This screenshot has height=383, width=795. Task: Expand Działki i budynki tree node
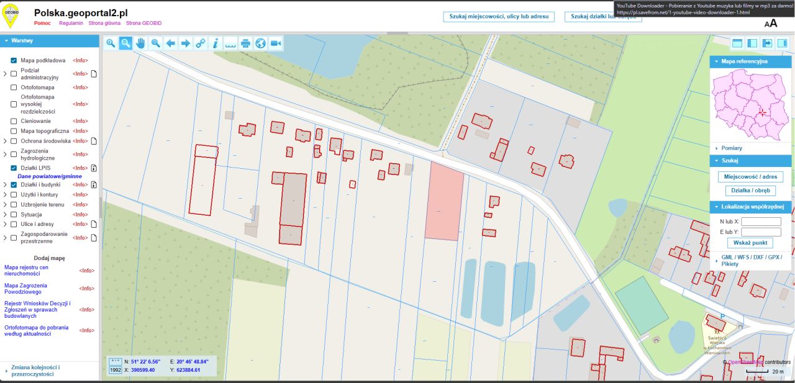[x=5, y=184]
